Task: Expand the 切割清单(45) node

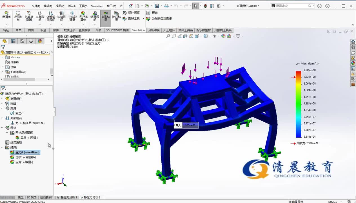Action: pos(2,72)
